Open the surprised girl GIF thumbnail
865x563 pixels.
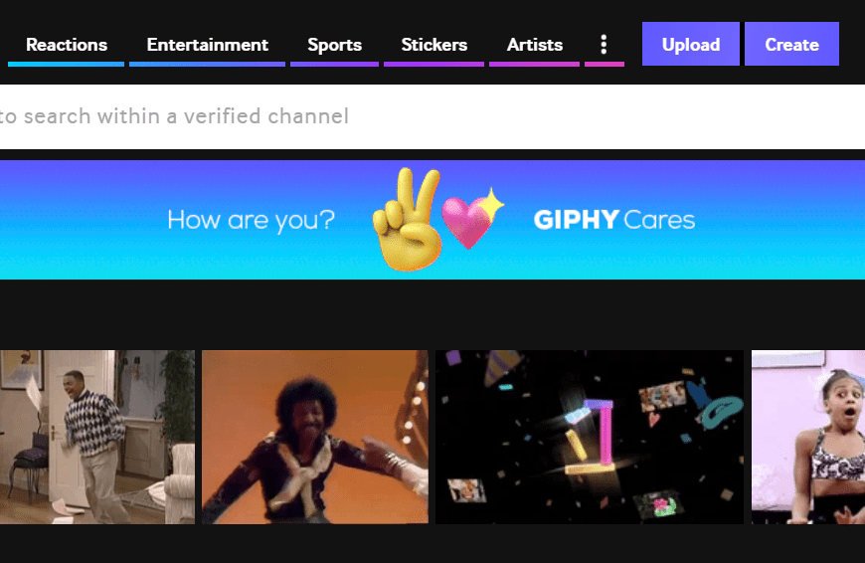[x=808, y=437]
